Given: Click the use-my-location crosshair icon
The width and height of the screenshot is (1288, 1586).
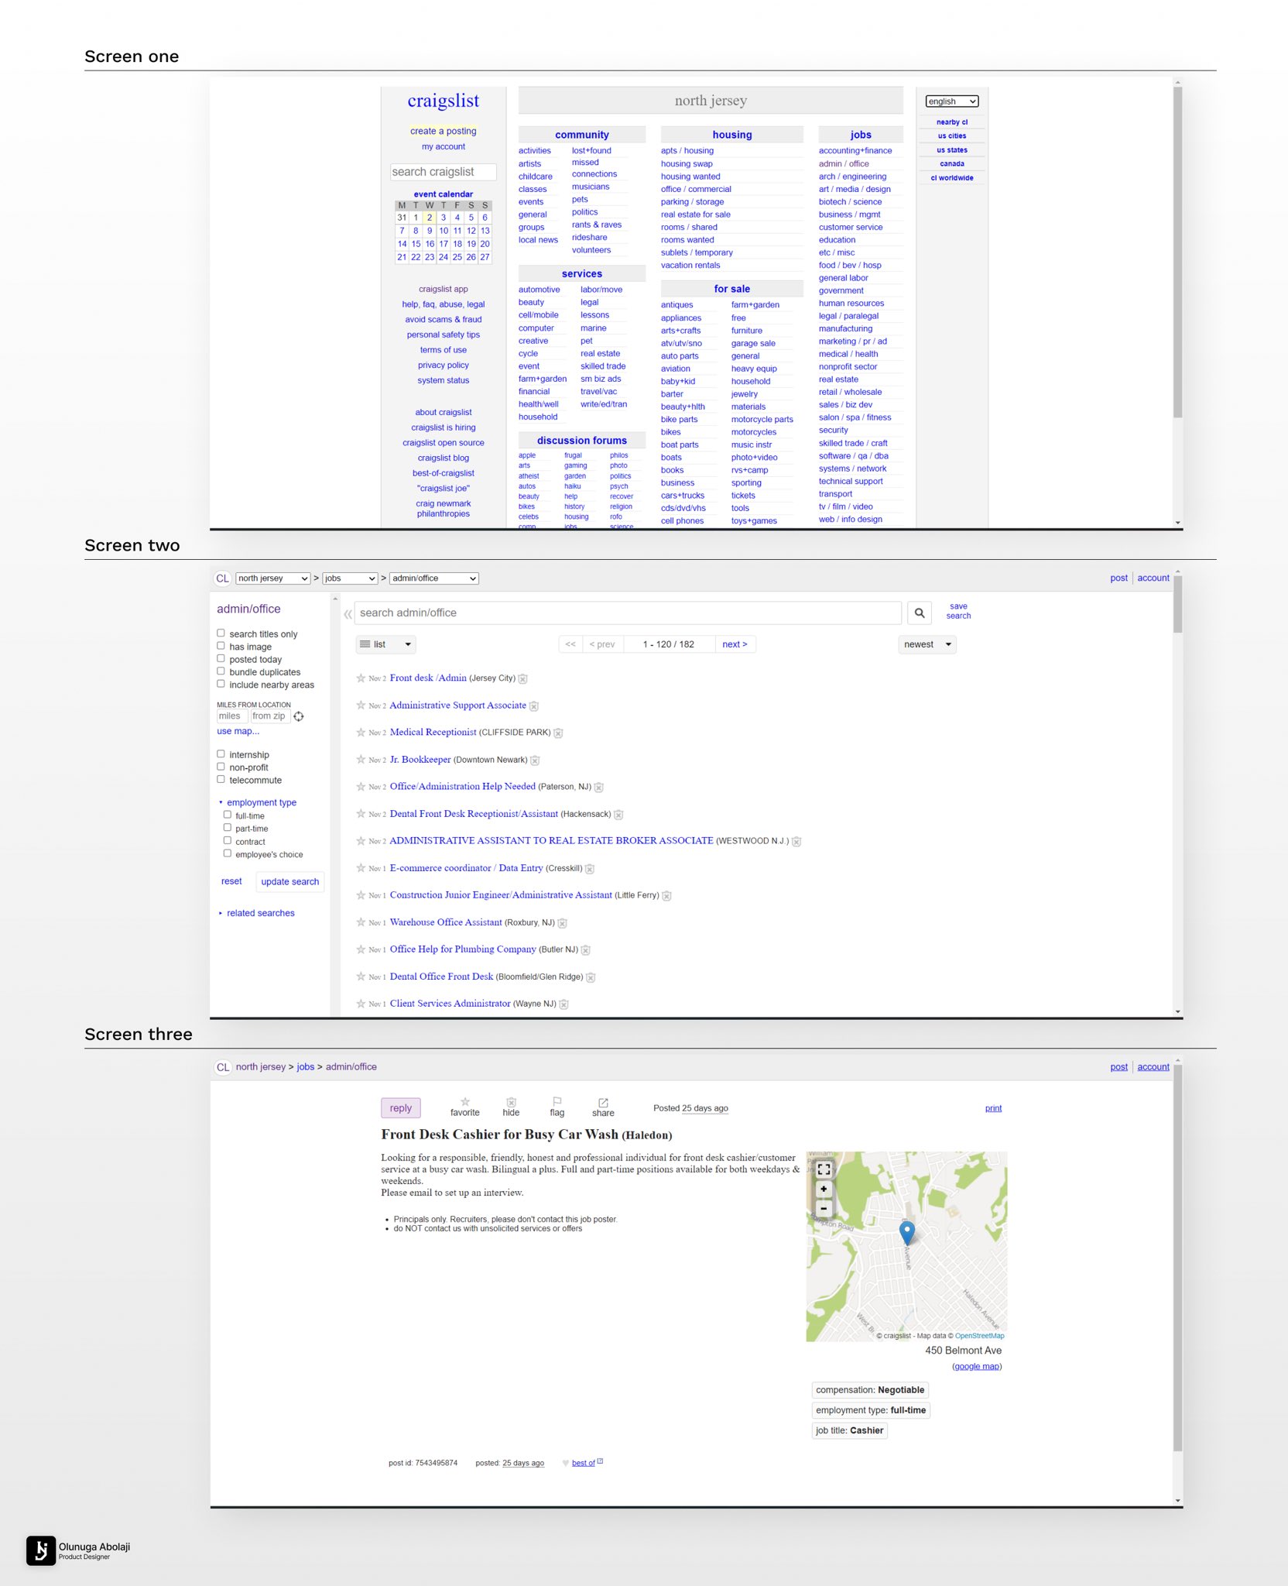Looking at the screenshot, I should pos(299,716).
